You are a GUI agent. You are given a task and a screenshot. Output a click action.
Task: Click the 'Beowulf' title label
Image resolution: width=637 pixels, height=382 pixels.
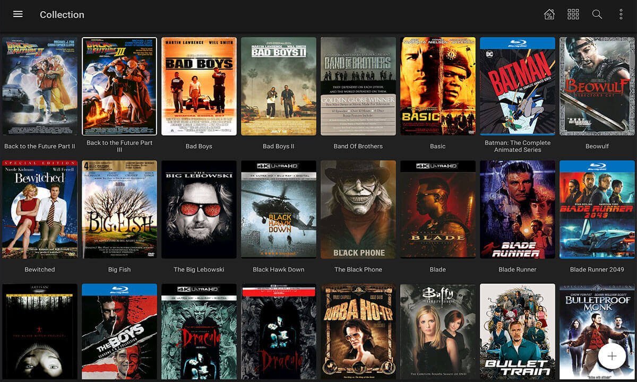coord(597,146)
